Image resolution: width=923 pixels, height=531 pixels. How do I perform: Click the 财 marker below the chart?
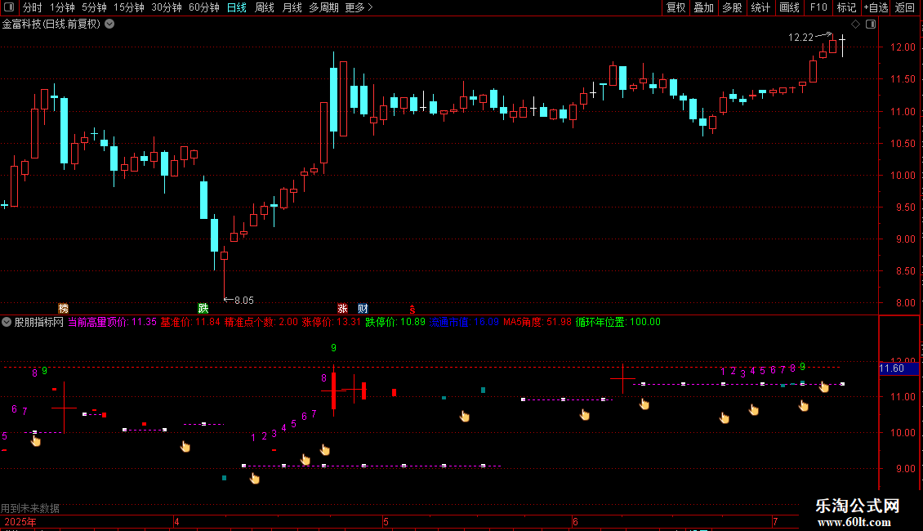tap(363, 309)
